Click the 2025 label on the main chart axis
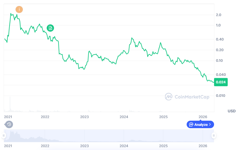The image size is (238, 150). point(164,117)
